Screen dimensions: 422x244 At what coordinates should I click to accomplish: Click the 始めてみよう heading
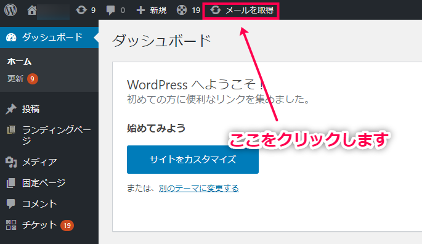click(x=156, y=128)
